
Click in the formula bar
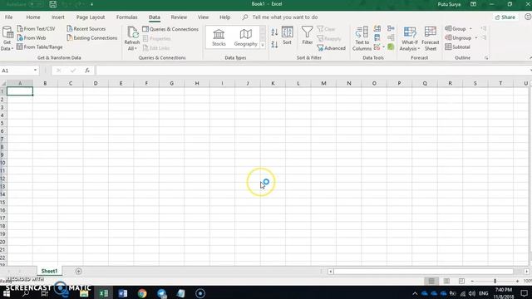pyautogui.click(x=313, y=71)
